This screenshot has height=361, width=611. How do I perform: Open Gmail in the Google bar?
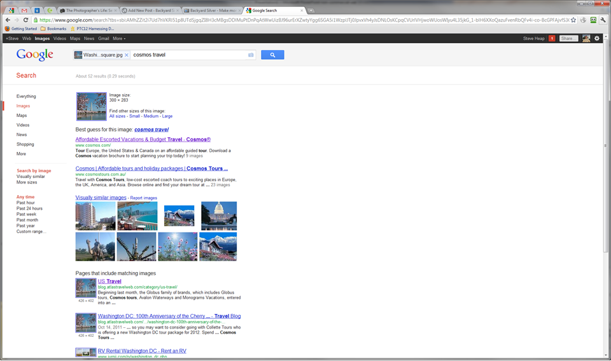point(103,39)
